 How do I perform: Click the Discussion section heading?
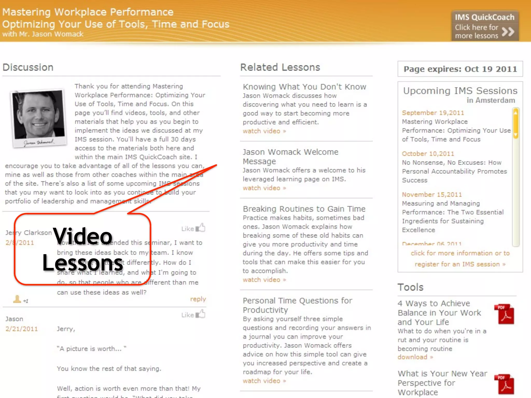pyautogui.click(x=28, y=67)
